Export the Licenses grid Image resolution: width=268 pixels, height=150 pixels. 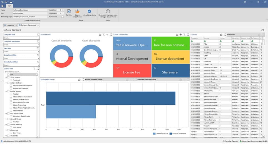click(221, 35)
